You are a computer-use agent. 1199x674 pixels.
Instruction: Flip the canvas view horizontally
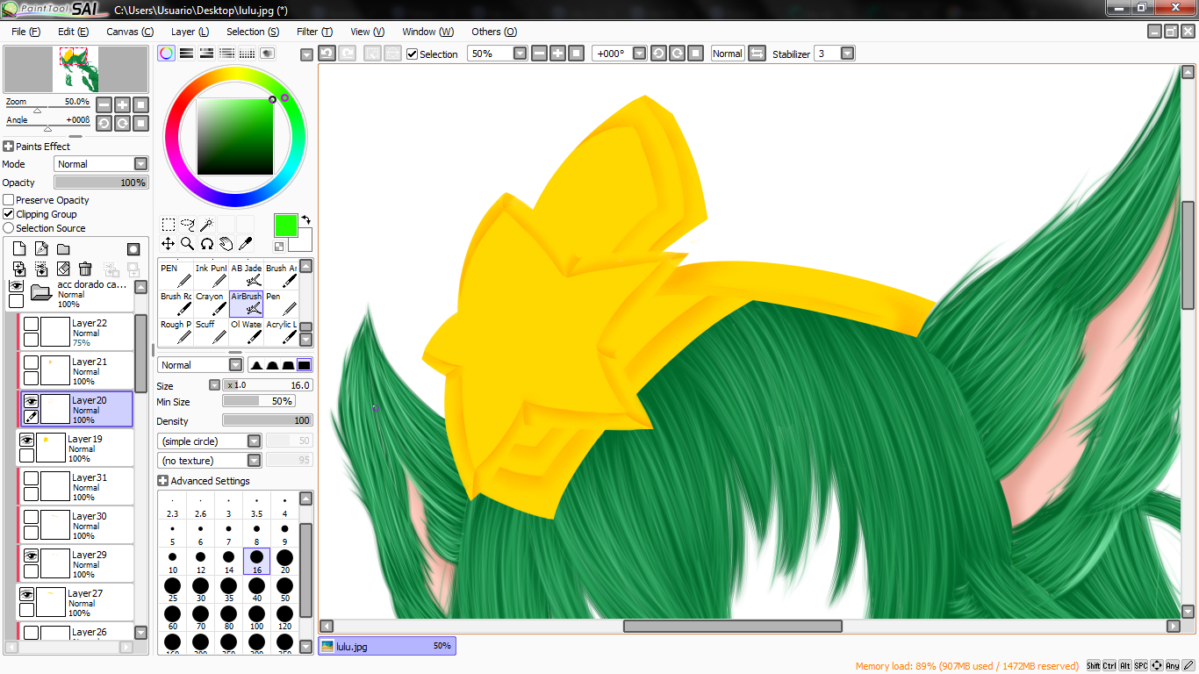tap(757, 54)
